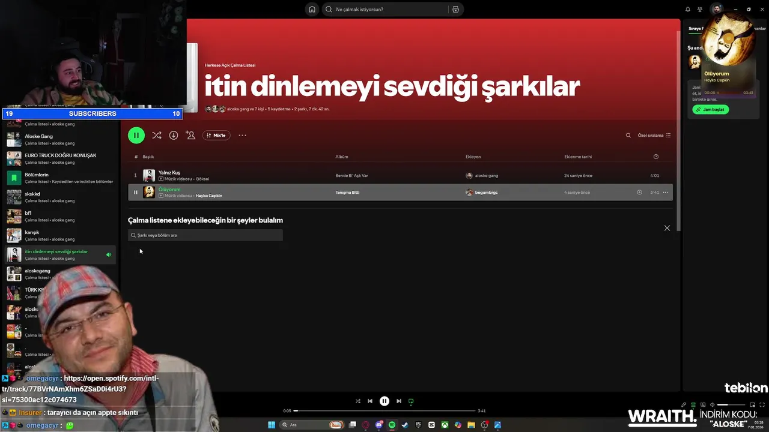Invite collaborators with add-person icon

190,135
